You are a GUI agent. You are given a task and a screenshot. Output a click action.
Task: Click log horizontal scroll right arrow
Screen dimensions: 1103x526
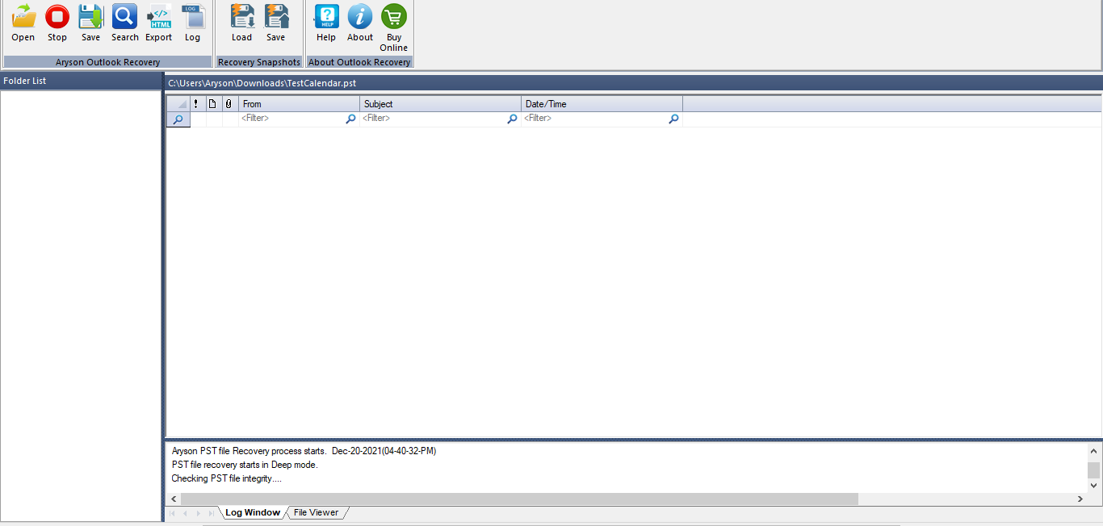[1080, 499]
